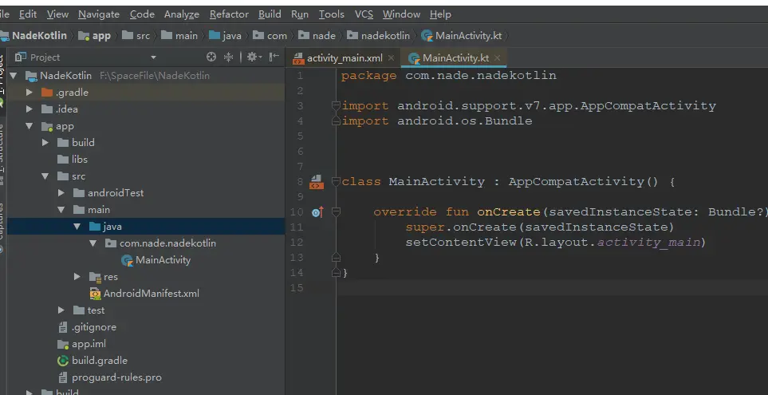Collapse the src folder
768x395 pixels.
point(45,176)
